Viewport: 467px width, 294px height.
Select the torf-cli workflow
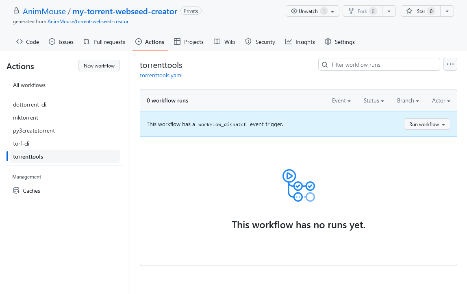coord(21,144)
